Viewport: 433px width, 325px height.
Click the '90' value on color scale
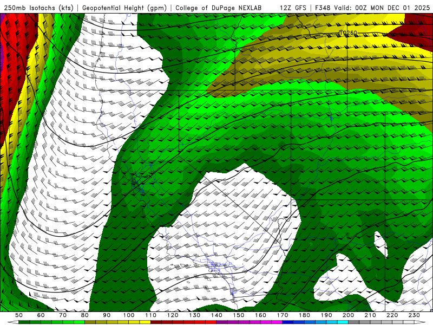tap(107, 315)
